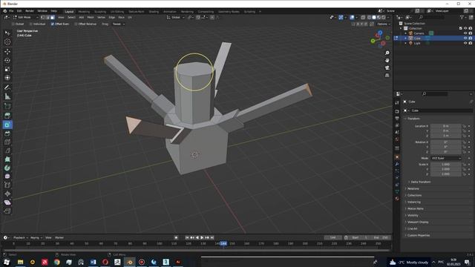Open the Keying menu in timeline
The image size is (475, 267).
(x=36, y=237)
